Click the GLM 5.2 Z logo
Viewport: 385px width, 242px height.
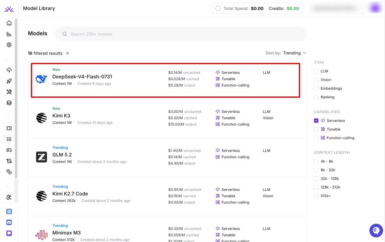[41, 157]
